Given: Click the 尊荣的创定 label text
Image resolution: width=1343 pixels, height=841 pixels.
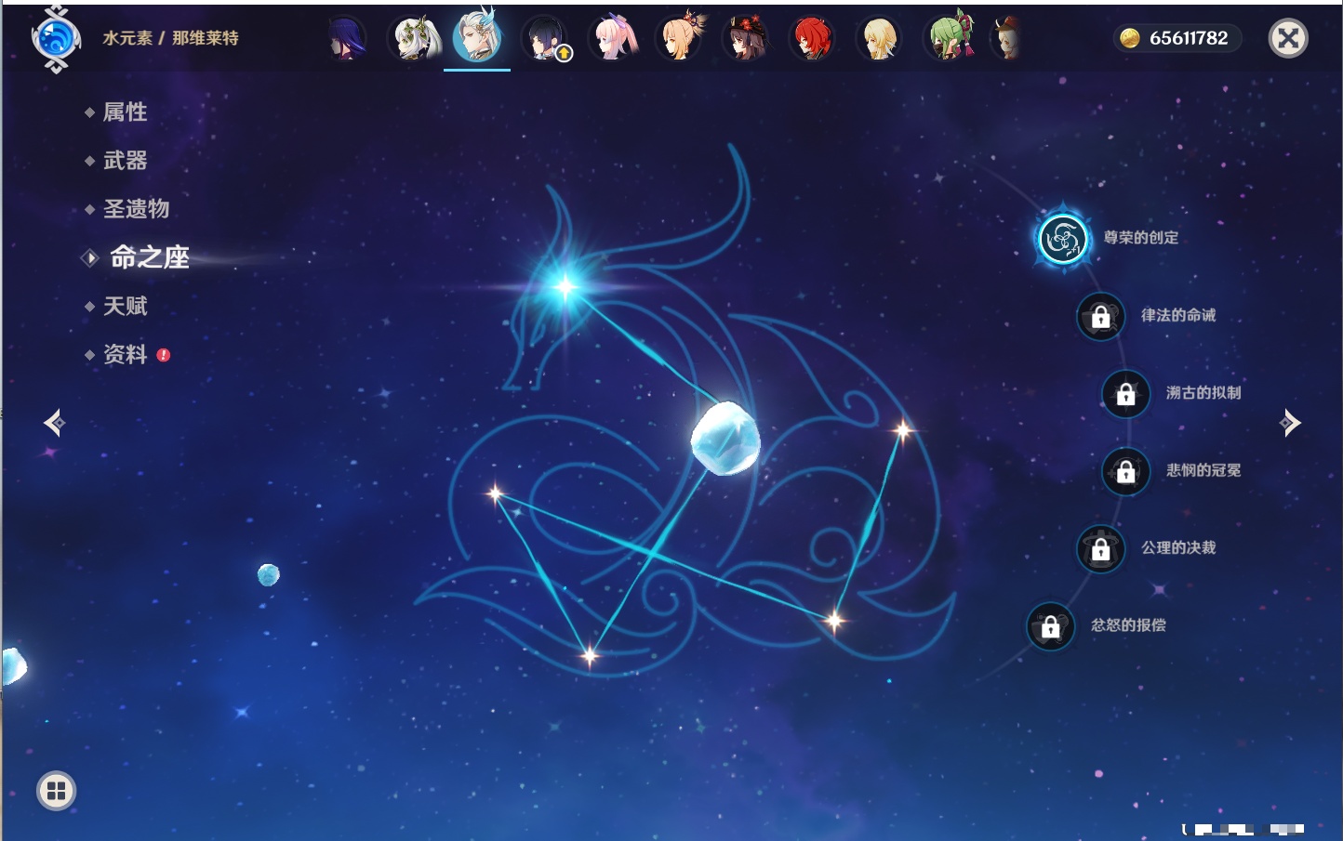Looking at the screenshot, I should [x=1141, y=238].
